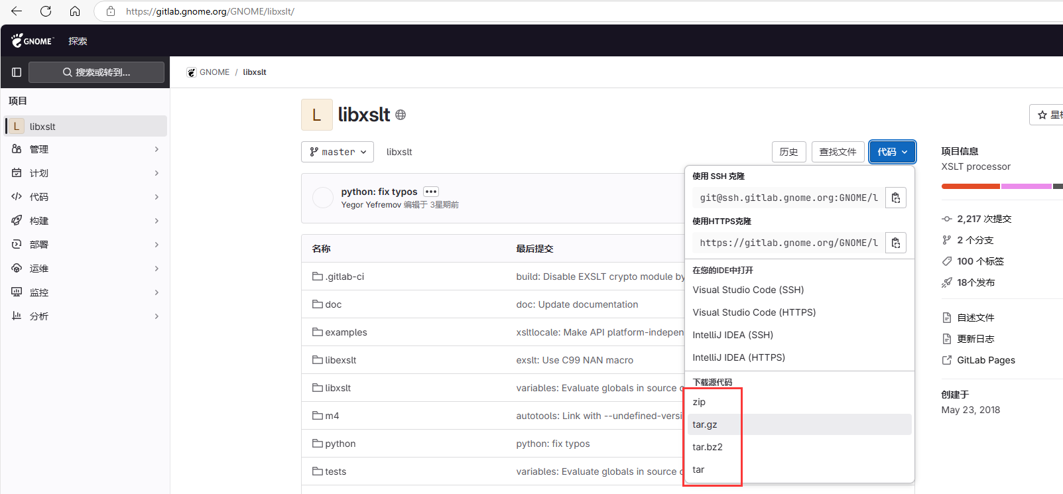Click the 搜索或转到 search field
This screenshot has width=1063, height=494.
tap(96, 72)
